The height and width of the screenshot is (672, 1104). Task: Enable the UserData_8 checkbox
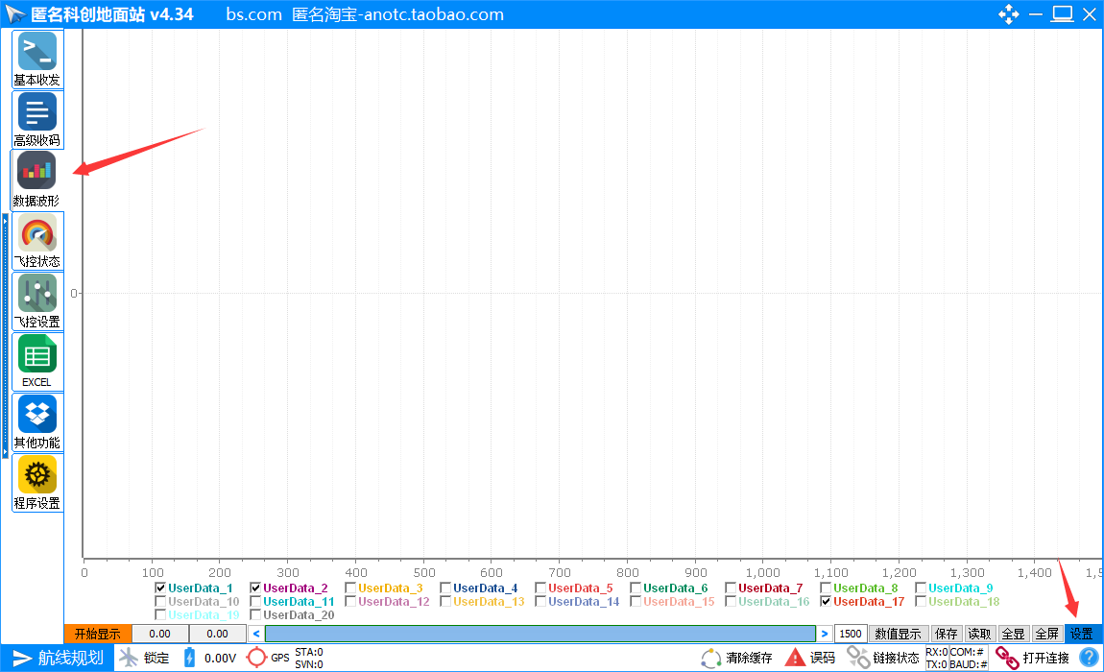826,588
